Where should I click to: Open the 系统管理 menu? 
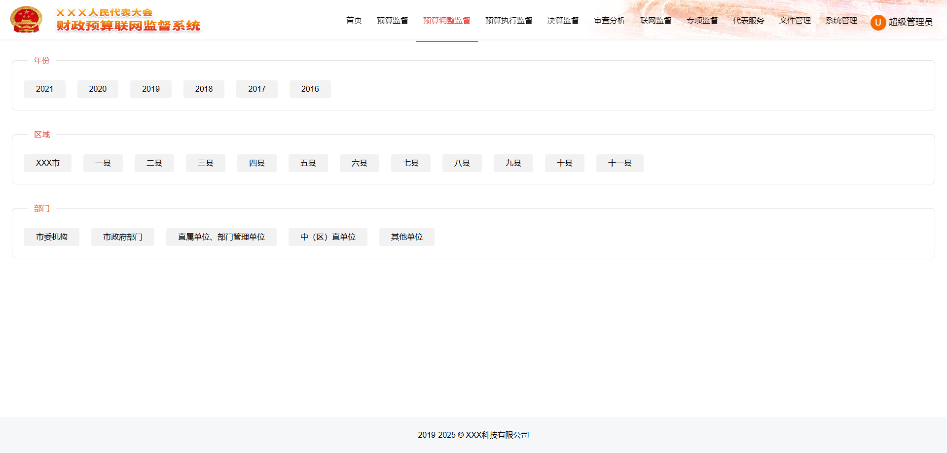point(841,20)
